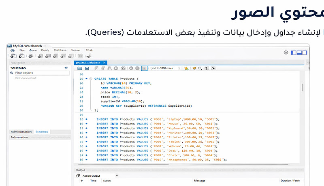Toggle the right sidebar panel visibility
Image resolution: width=324 pixels, height=186 pixels.
[305, 53]
